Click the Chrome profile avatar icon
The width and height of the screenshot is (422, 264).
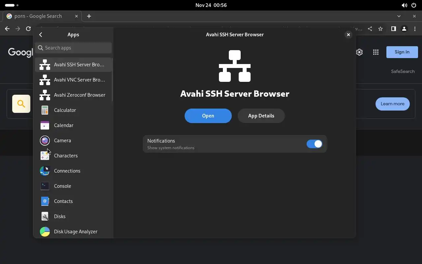point(404,29)
